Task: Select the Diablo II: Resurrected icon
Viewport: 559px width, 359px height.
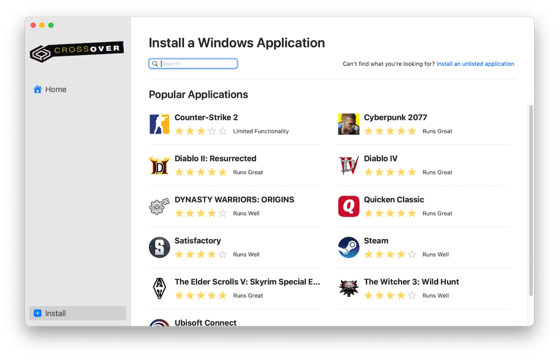Action: (x=159, y=165)
